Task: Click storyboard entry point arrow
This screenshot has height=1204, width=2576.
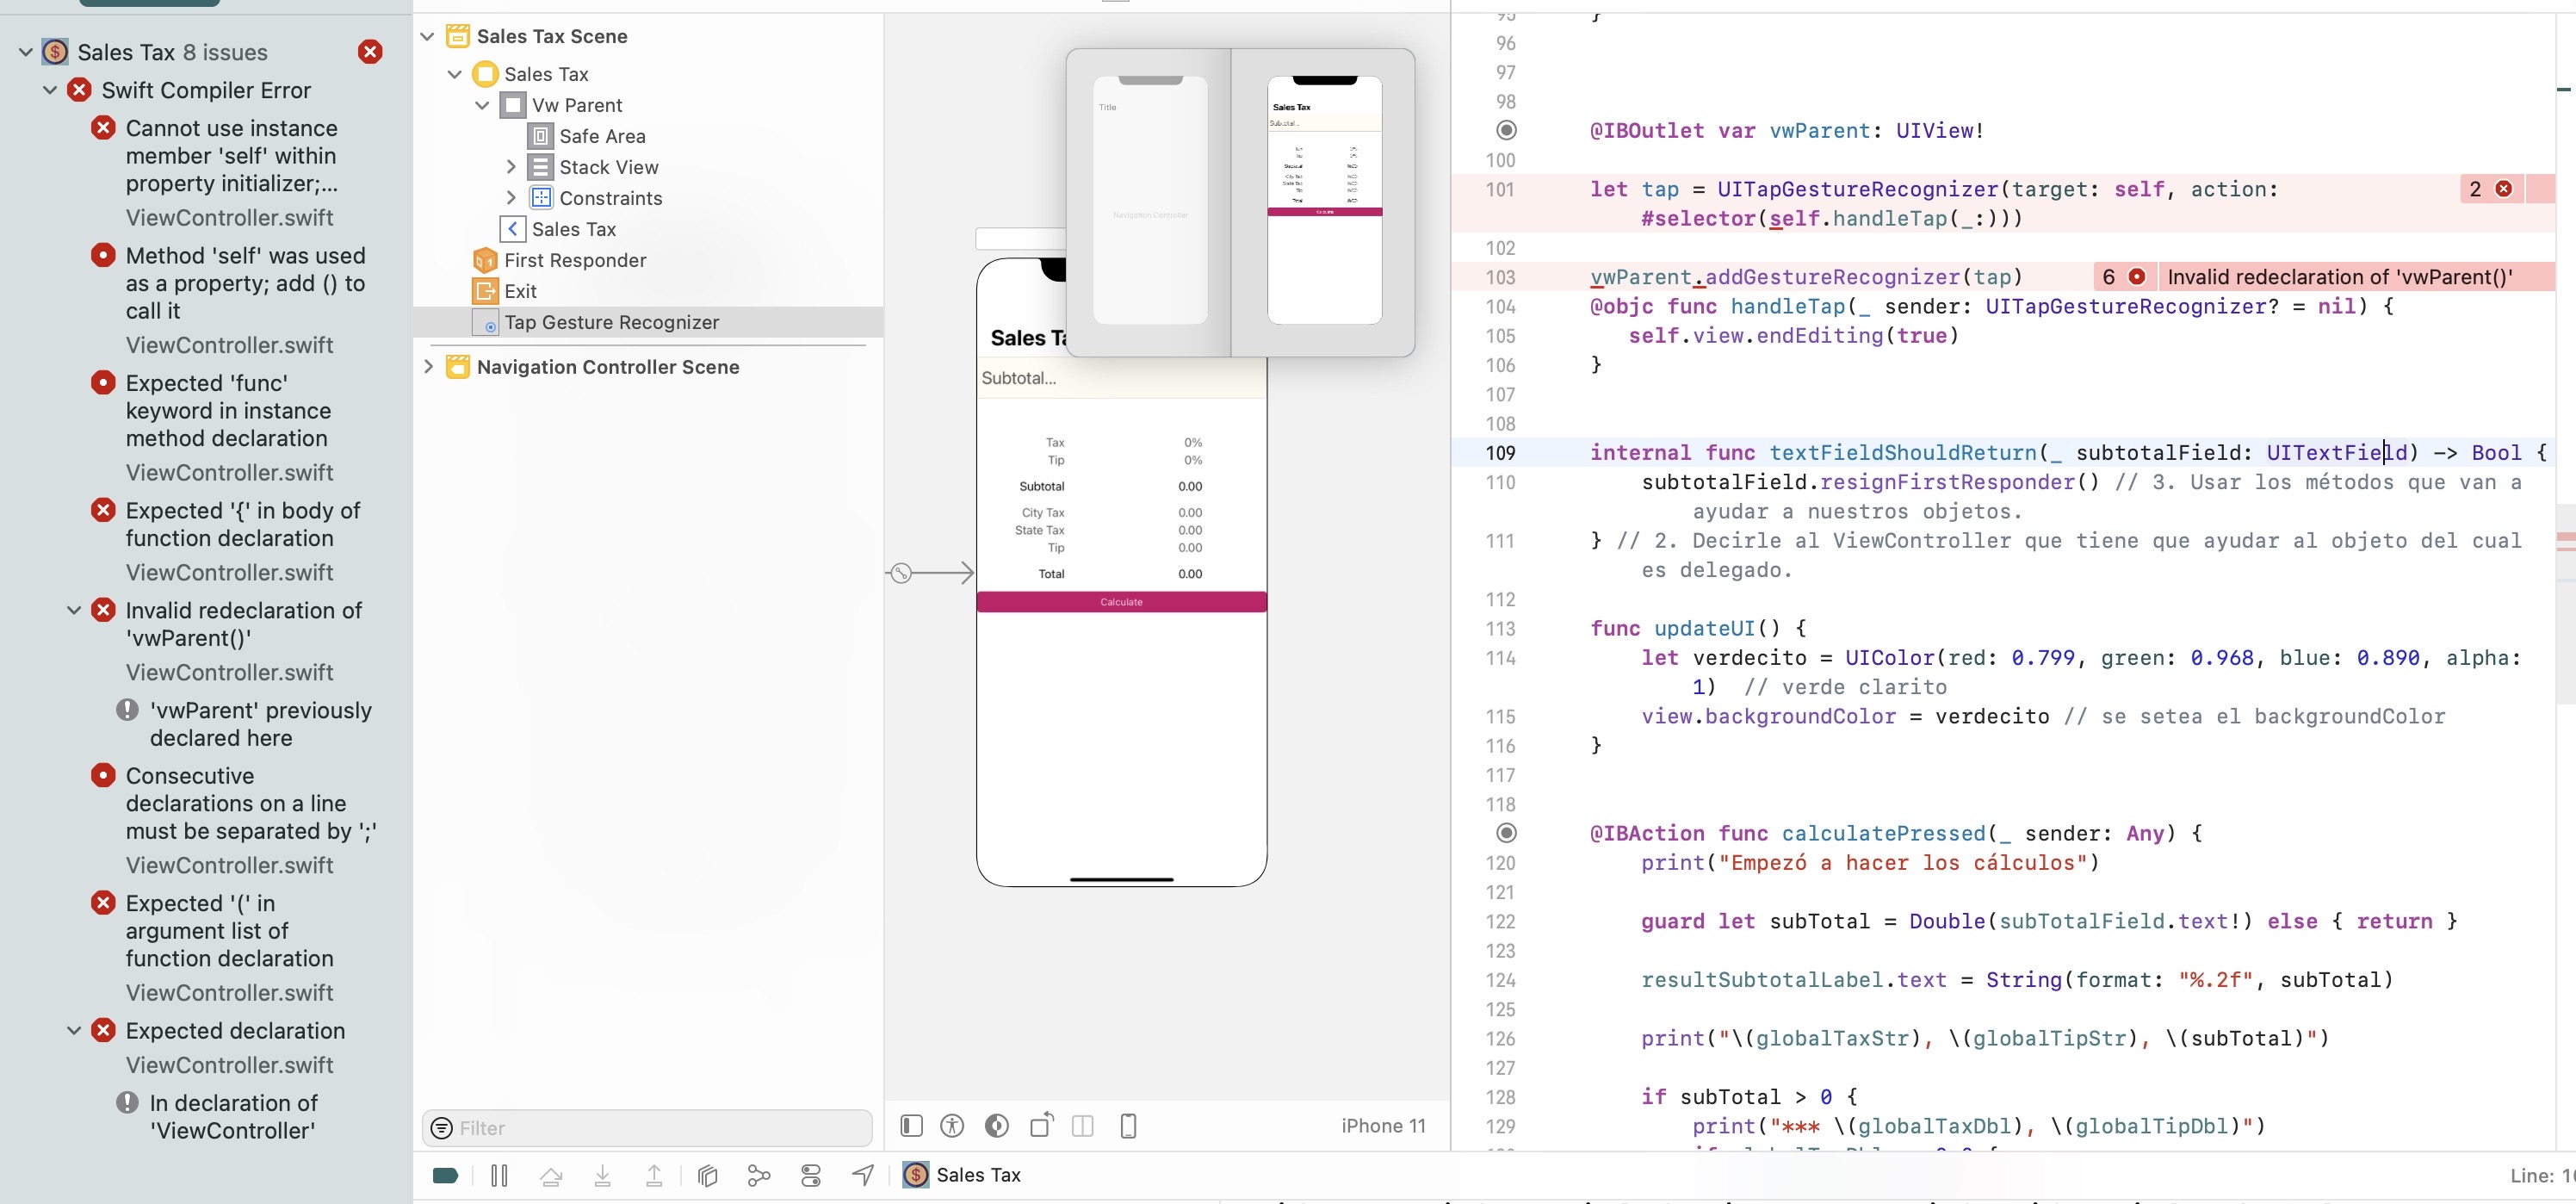Action: (930, 573)
